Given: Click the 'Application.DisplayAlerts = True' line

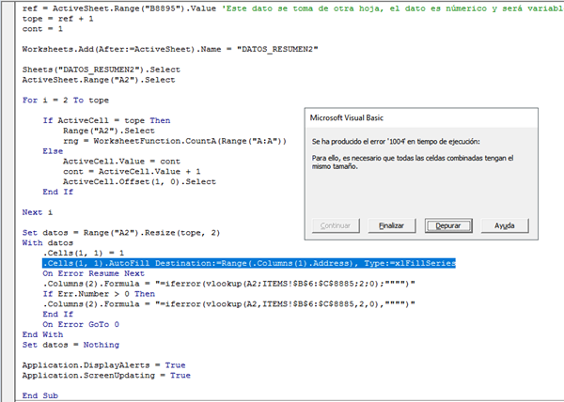Looking at the screenshot, I should pyautogui.click(x=104, y=365).
